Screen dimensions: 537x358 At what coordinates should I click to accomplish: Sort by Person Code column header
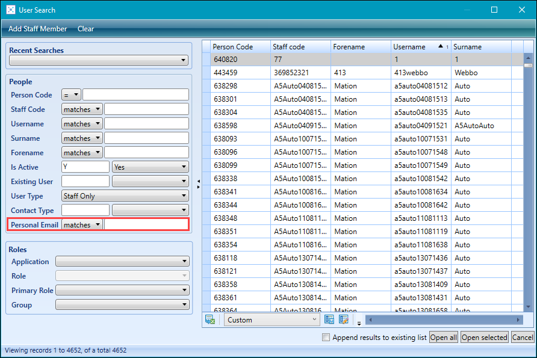pyautogui.click(x=240, y=46)
